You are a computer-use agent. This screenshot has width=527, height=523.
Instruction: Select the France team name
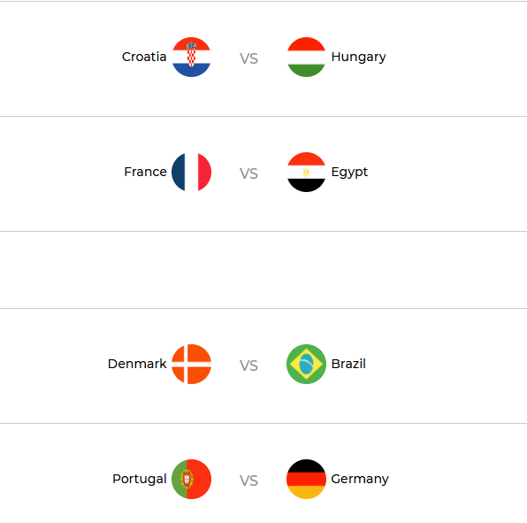click(x=145, y=172)
